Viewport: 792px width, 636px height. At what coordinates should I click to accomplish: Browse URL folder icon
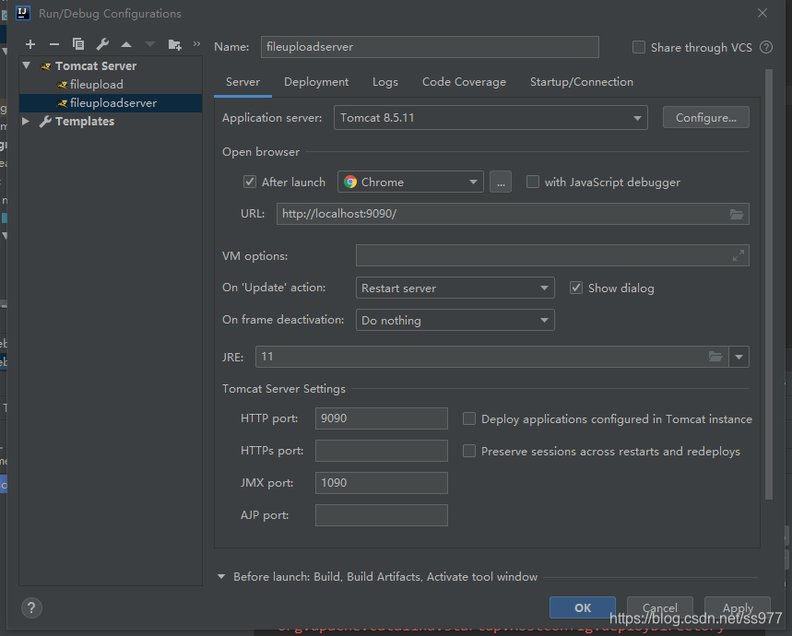click(737, 214)
